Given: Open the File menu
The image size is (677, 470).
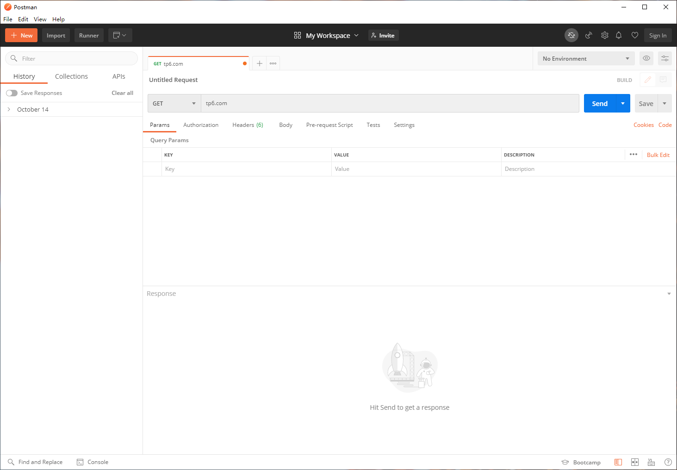Looking at the screenshot, I should 8,19.
